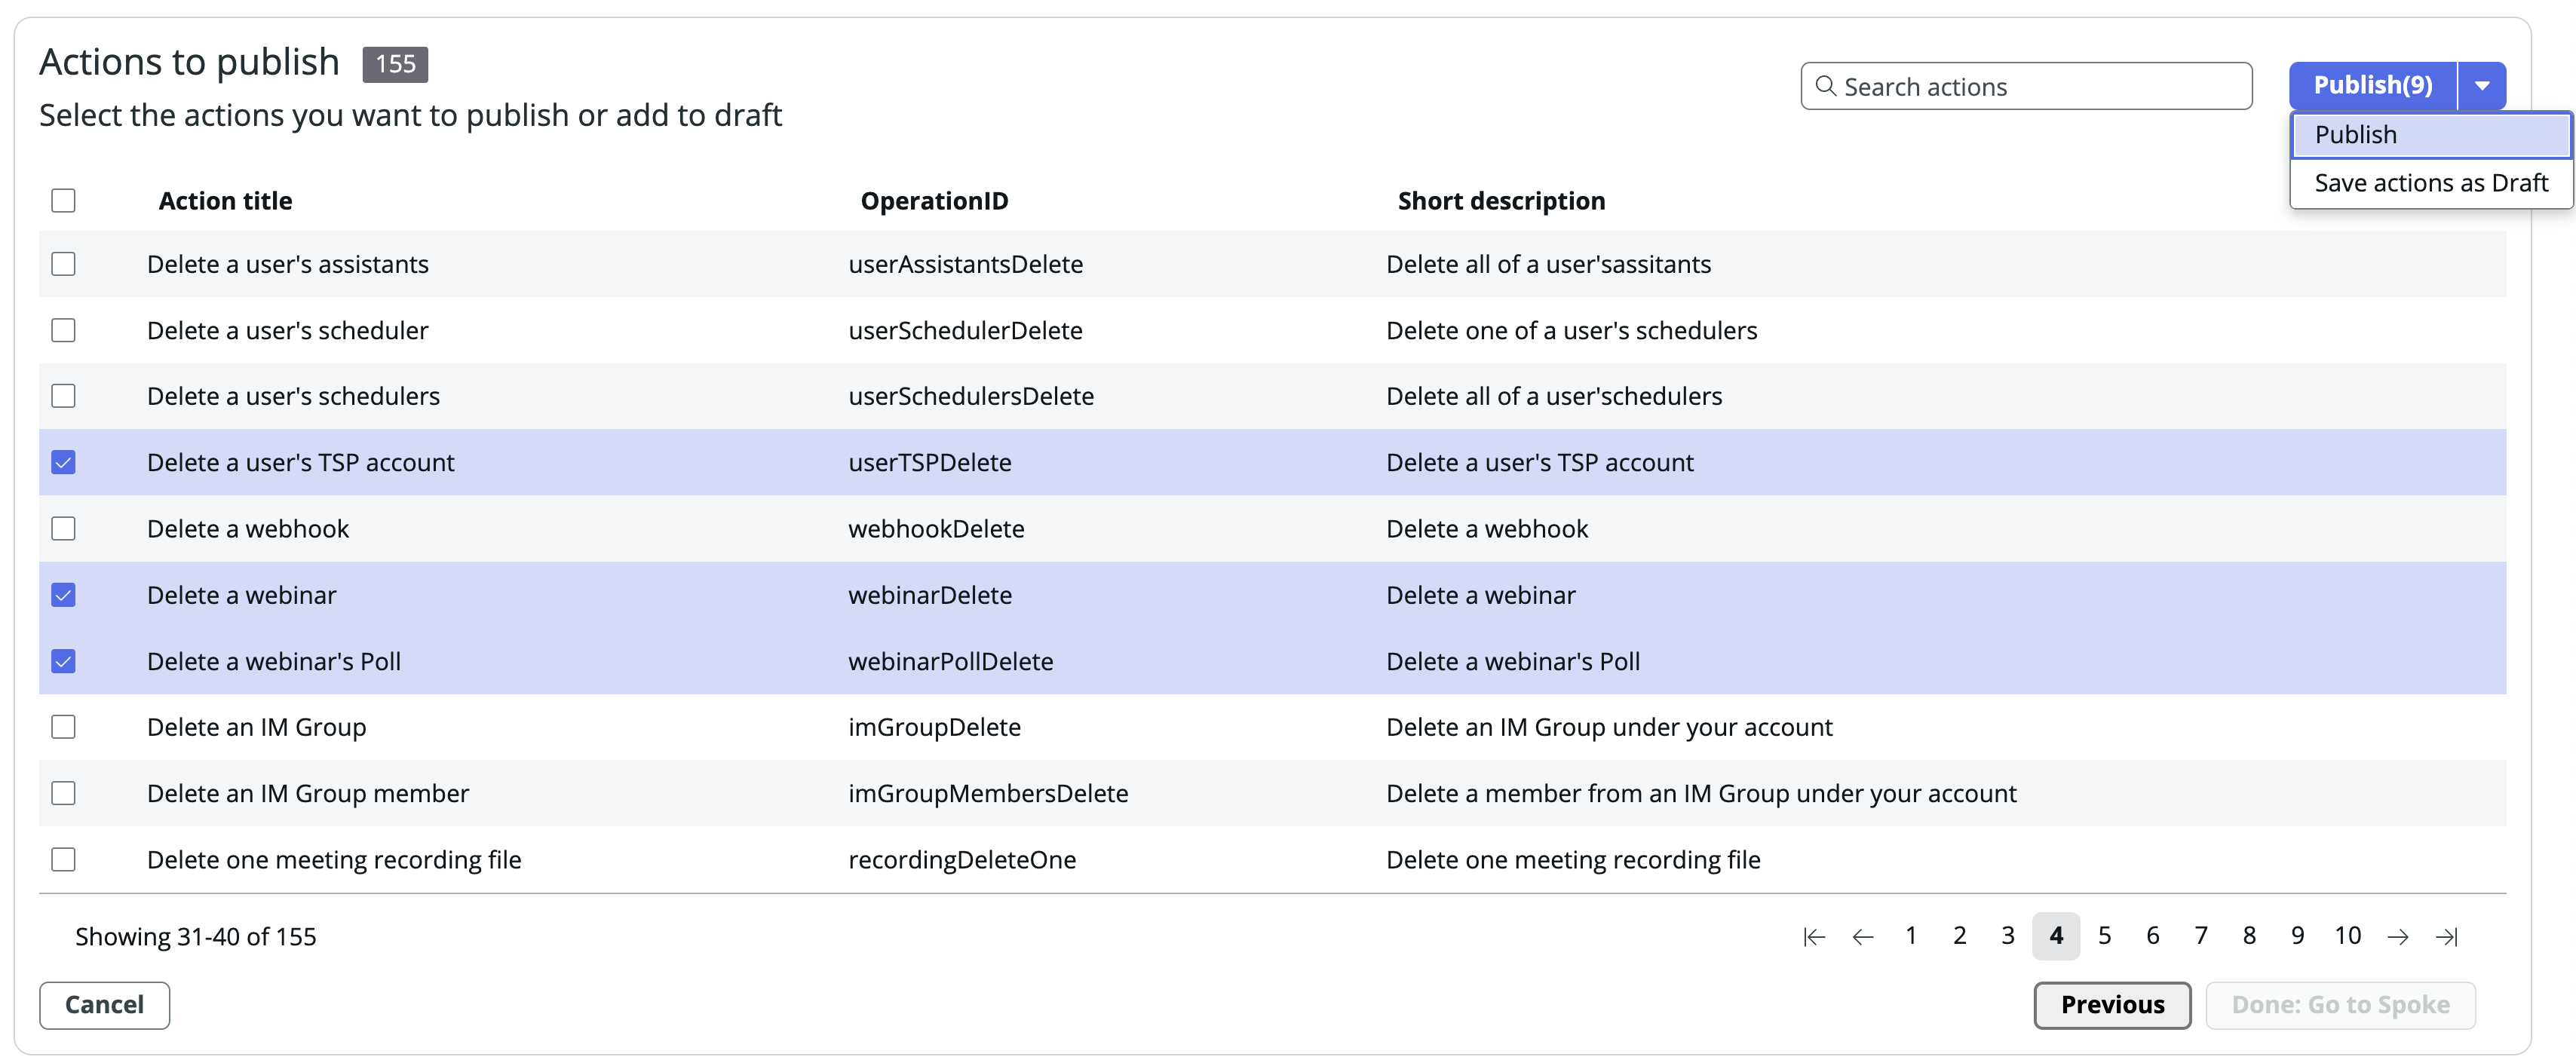Click 'Delete all of a user'sassitants' description
The width and height of the screenshot is (2576, 1063).
click(x=1548, y=264)
